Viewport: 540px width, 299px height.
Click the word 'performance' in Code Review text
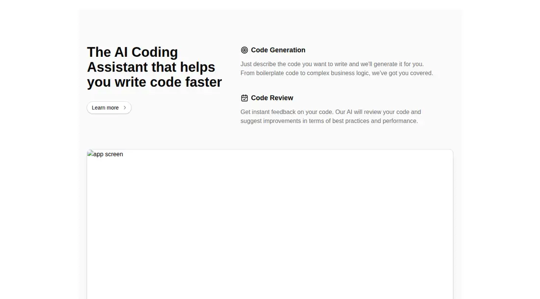399,121
